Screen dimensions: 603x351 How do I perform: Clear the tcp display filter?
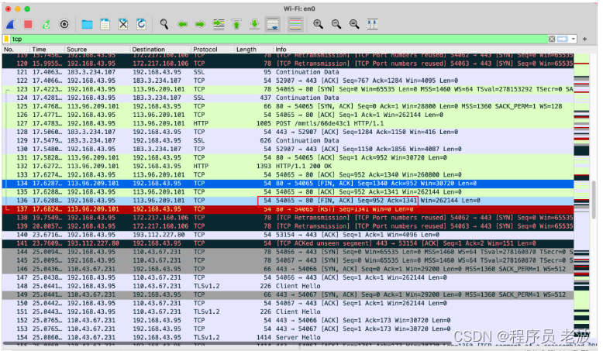tap(552, 39)
